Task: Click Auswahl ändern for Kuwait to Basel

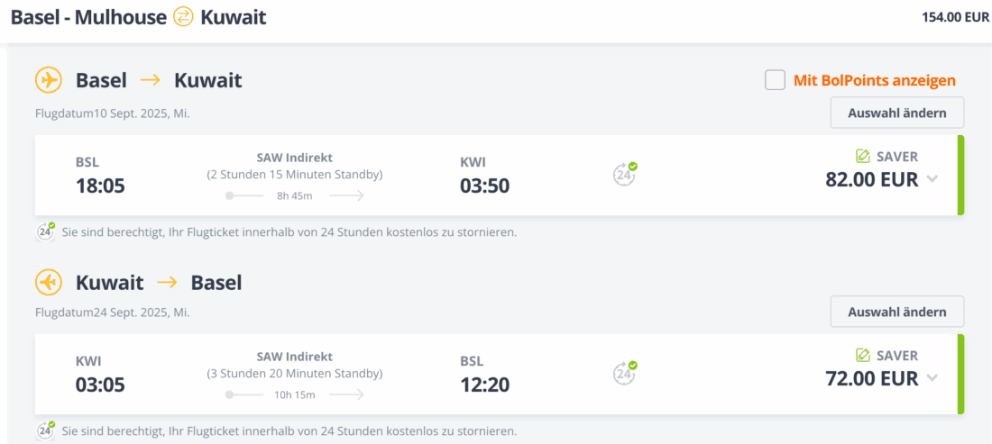Action: [x=896, y=312]
